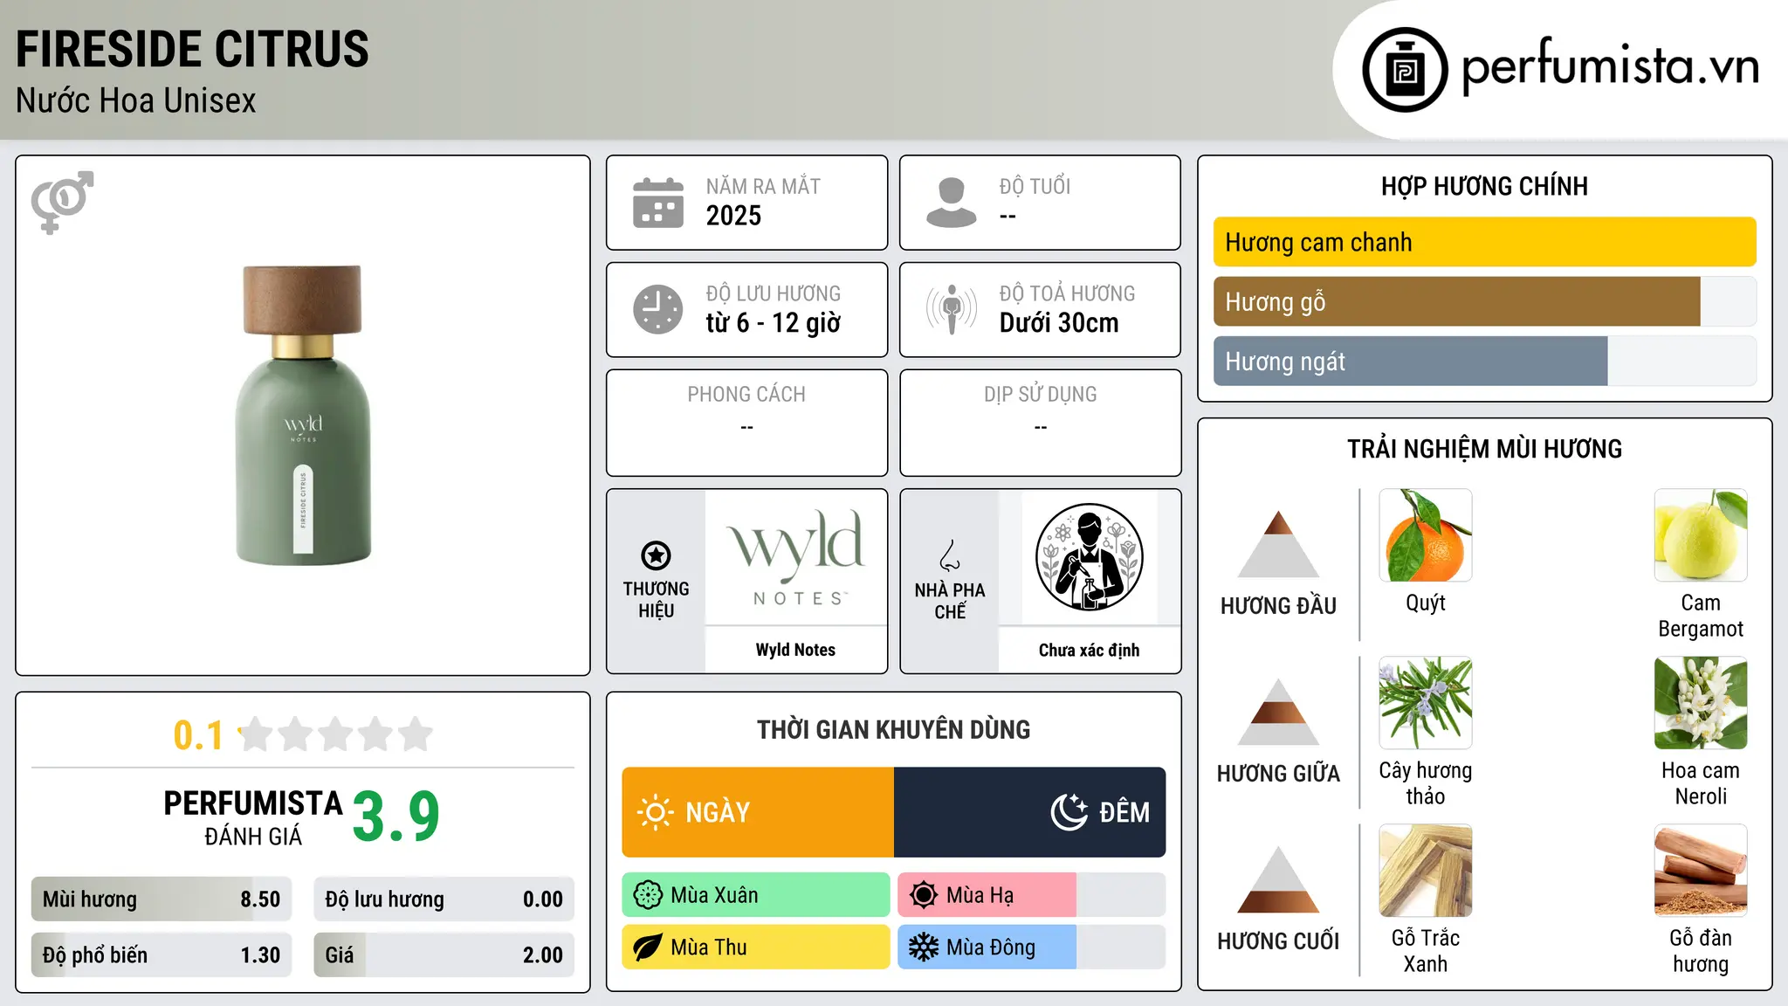Click the moon icon beside ĐÊM
Viewport: 1788px width, 1006px height.
point(1069,812)
